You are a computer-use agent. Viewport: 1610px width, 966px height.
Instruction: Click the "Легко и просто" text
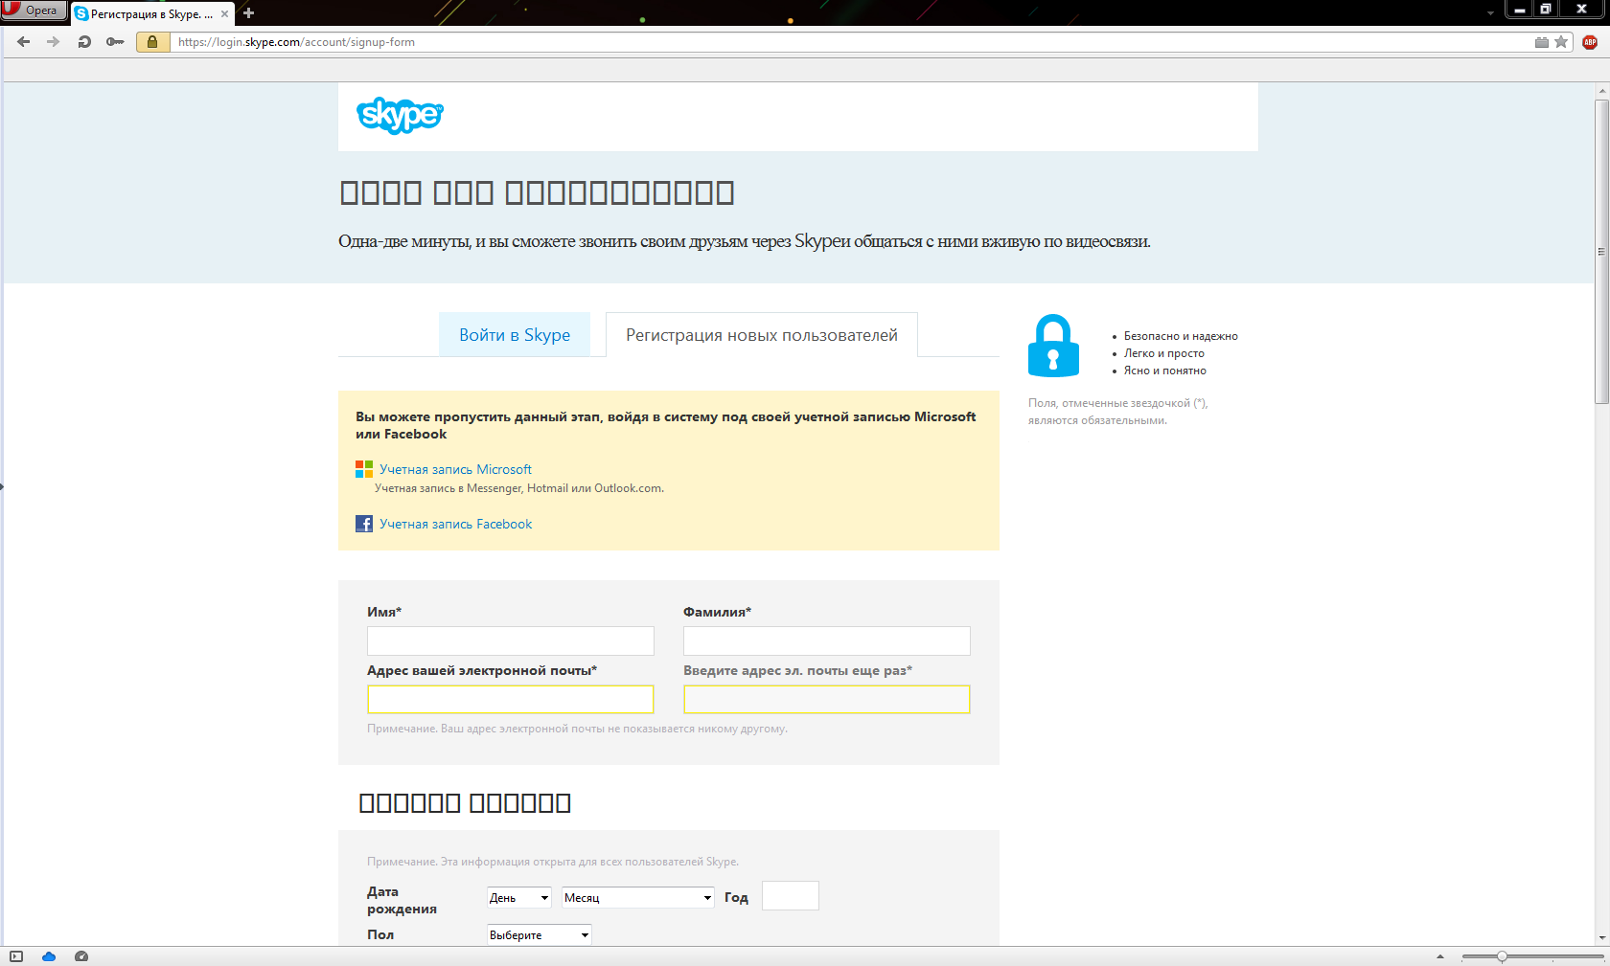[x=1164, y=353]
